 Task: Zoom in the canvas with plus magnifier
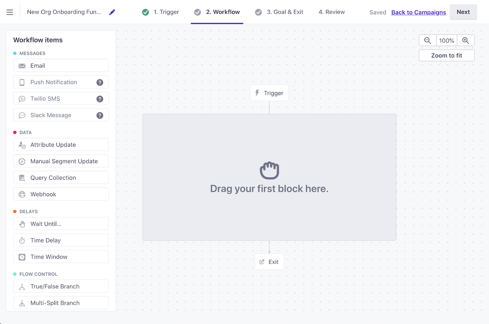click(x=465, y=40)
